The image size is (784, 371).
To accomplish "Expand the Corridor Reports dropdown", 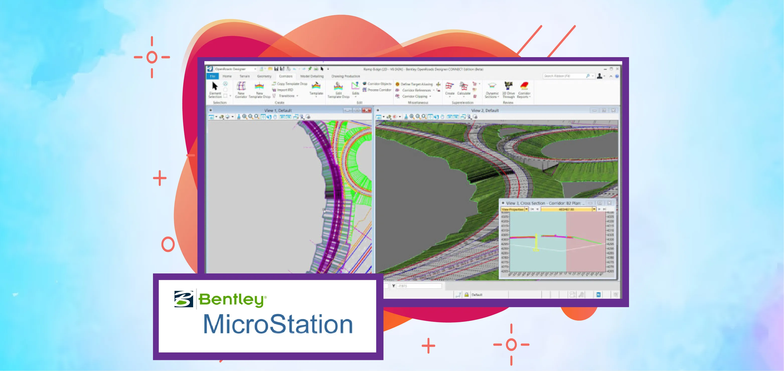I will point(530,97).
